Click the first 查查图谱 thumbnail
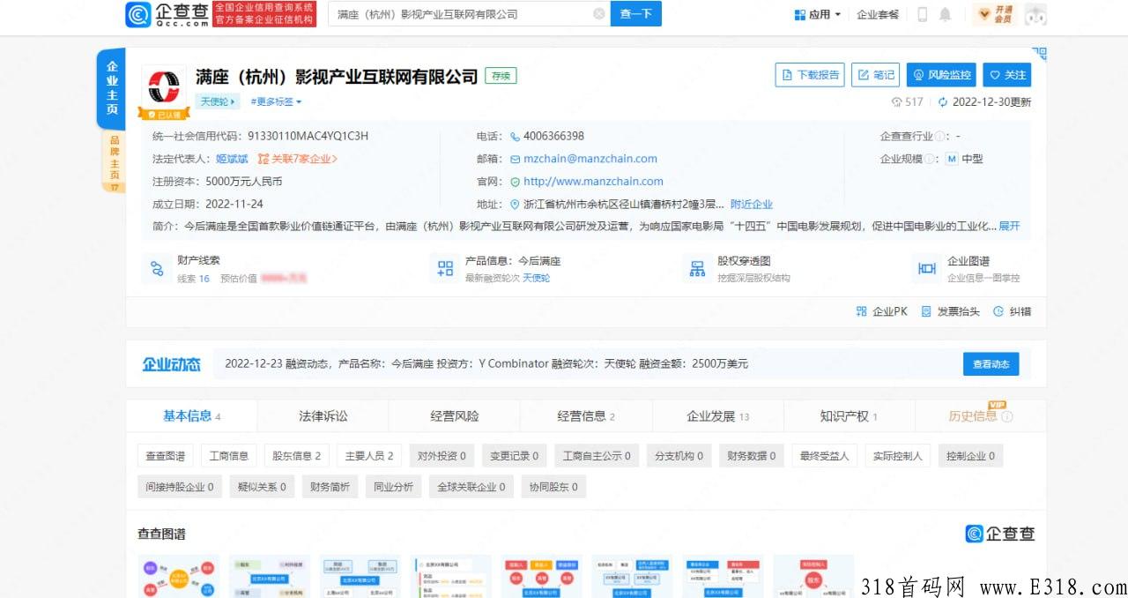This screenshot has height=598, width=1128. coord(178,577)
